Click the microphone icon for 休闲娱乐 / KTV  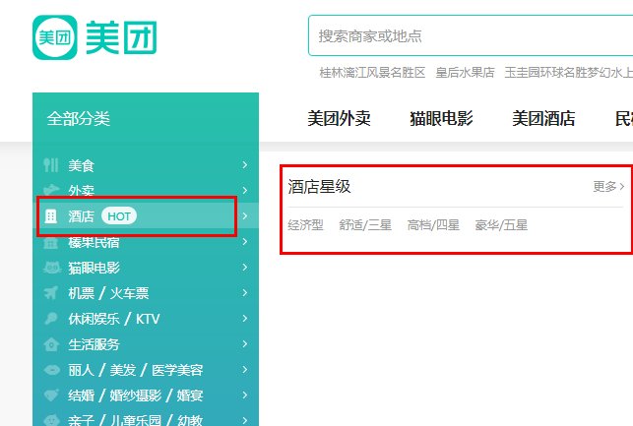click(x=51, y=319)
